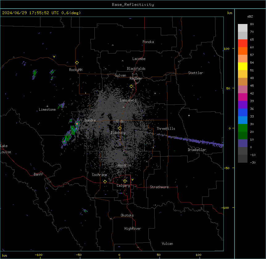Screen dimensions: 266x259
Task: Click the 50 tick on the bottom axis
Action: click(x=159, y=255)
